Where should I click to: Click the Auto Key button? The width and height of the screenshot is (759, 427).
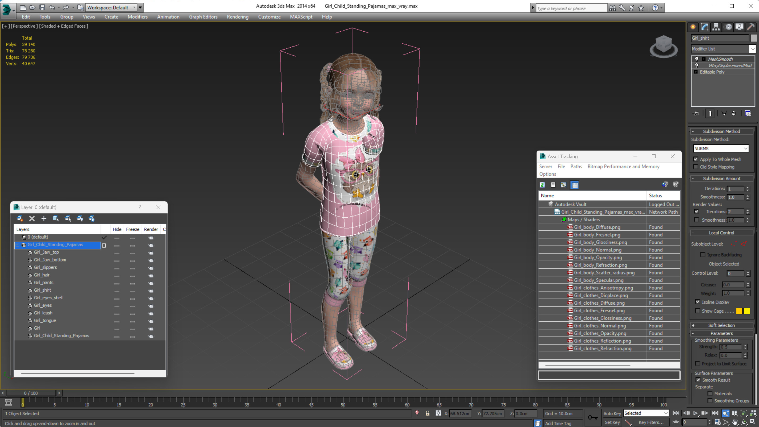[612, 413]
